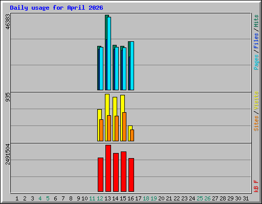Click the Hits legend label
Viewport: 262px width, 204px height.
point(256,21)
